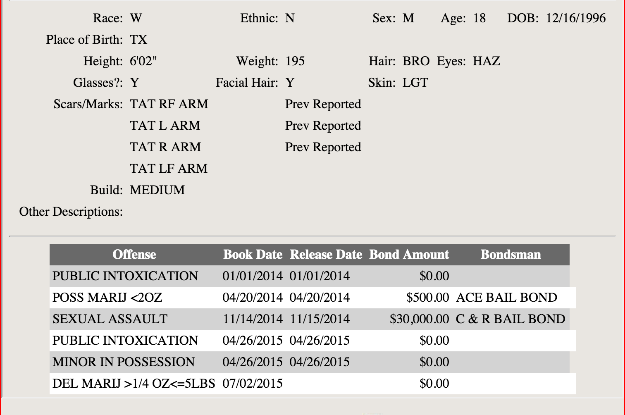Click the Place of Birth value TX
Viewport: 625px width, 415px height.
point(138,40)
